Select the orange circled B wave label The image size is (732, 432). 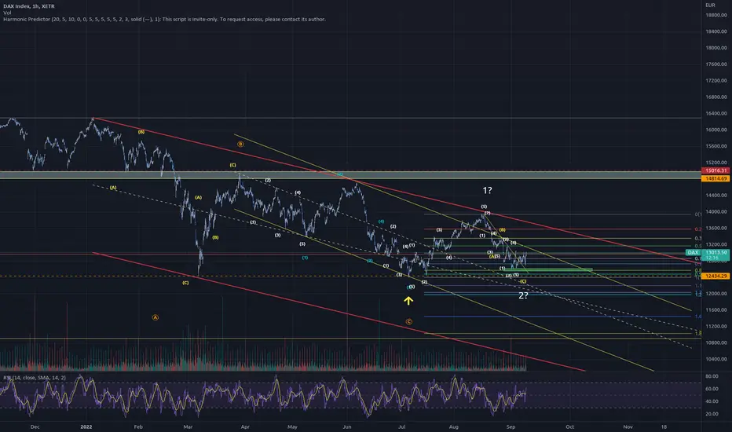240,145
